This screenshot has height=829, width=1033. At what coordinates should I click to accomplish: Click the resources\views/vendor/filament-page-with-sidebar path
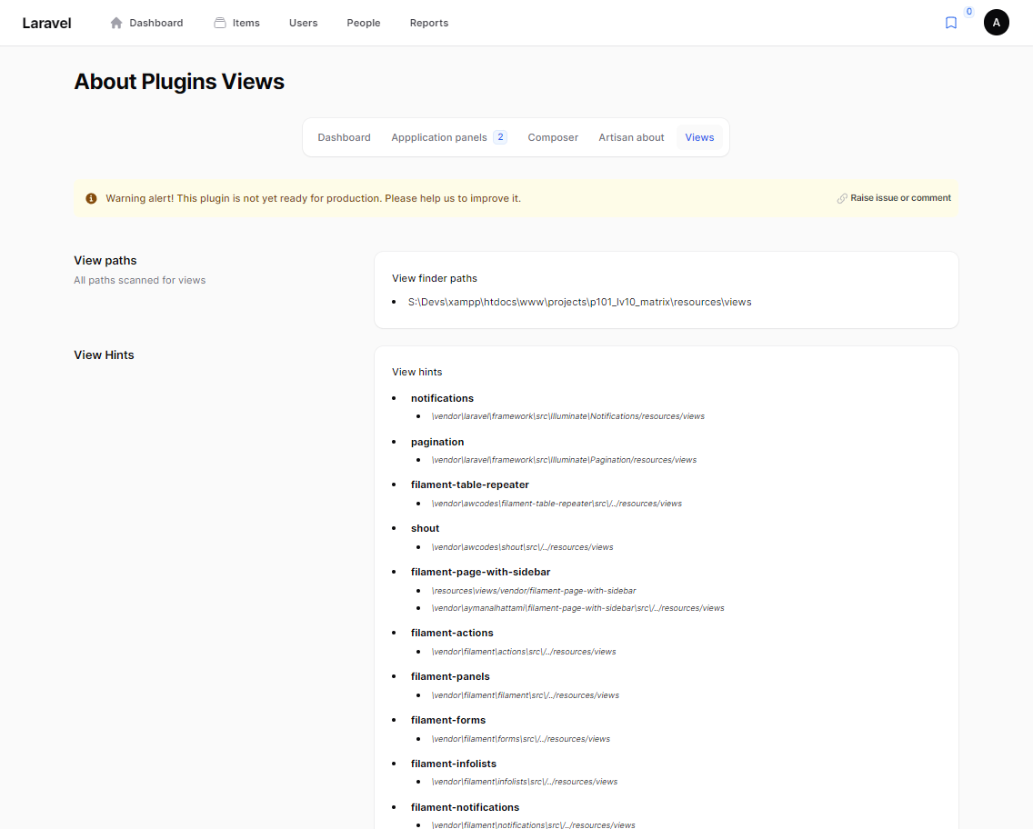534,591
